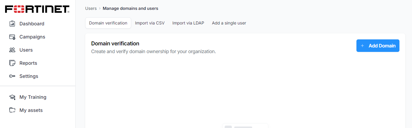Click the Domain verification heading
Viewport: 412px width, 128px height.
point(115,44)
